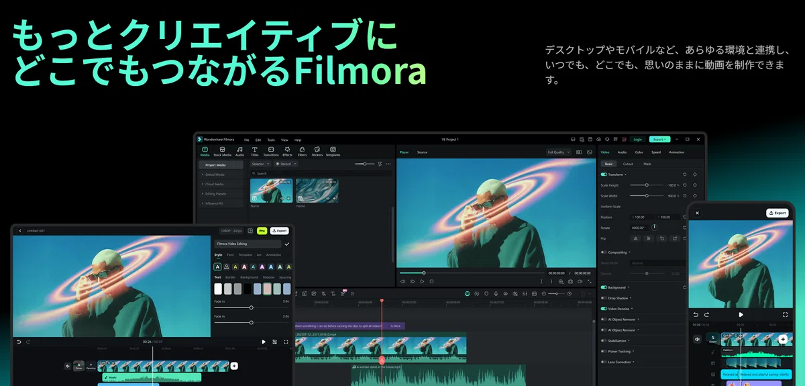Toggle the Compositing switch
The width and height of the screenshot is (805, 386).
(604, 252)
